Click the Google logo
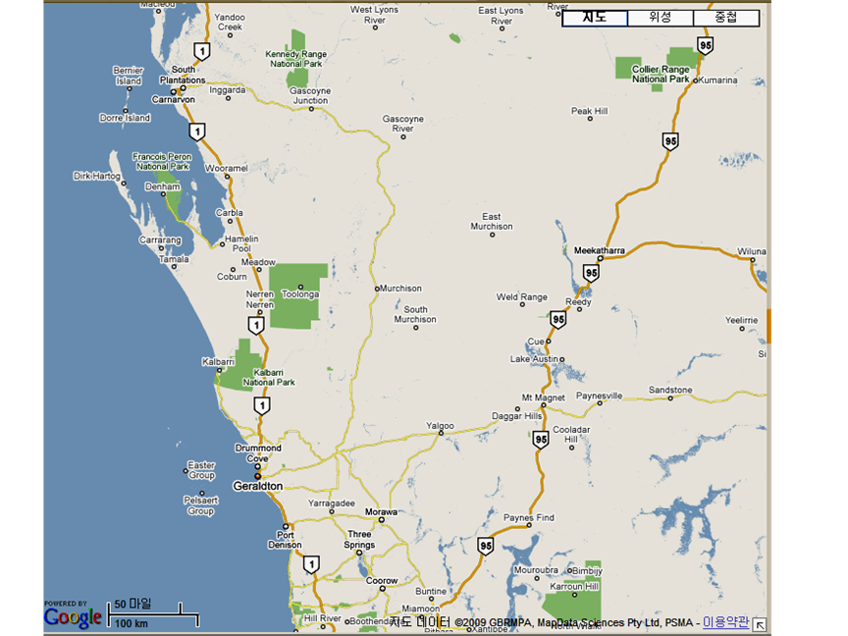Image resolution: width=848 pixels, height=636 pixels. click(x=73, y=616)
